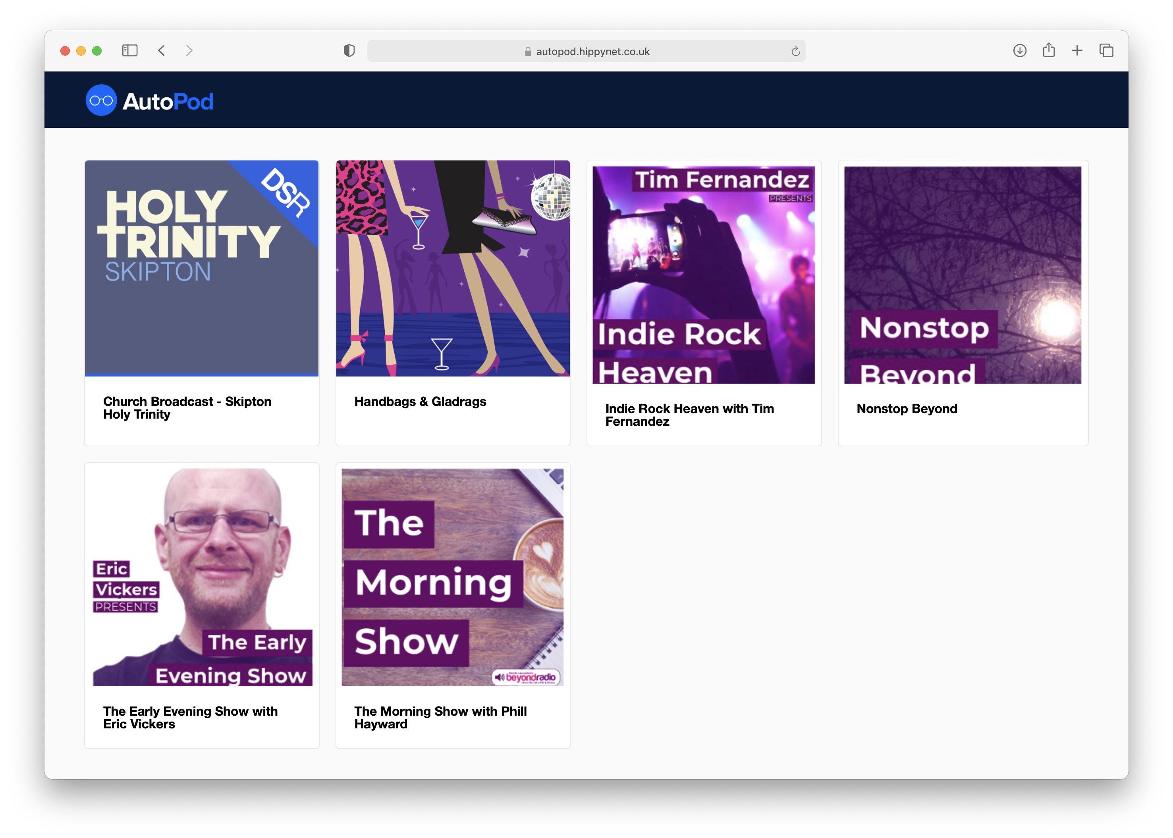
Task: Open the Indie Rock Heaven cover image
Action: 704,274
